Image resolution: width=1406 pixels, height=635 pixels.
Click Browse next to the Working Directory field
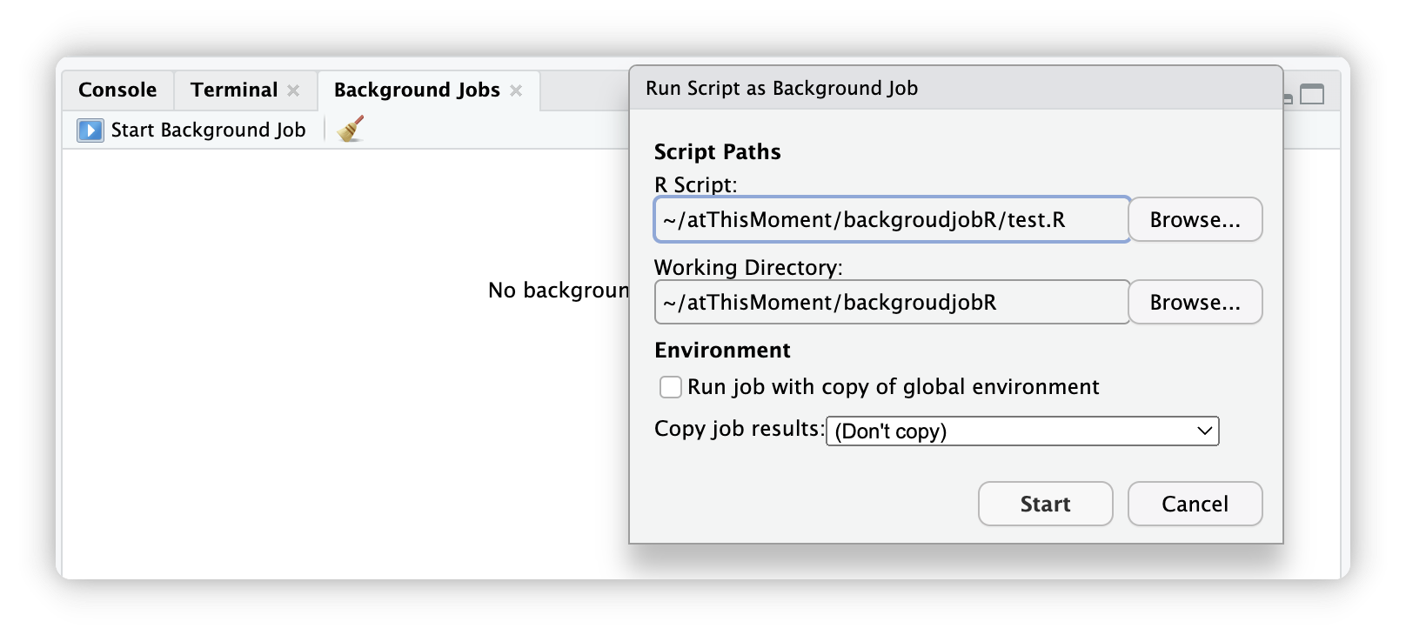click(1195, 302)
